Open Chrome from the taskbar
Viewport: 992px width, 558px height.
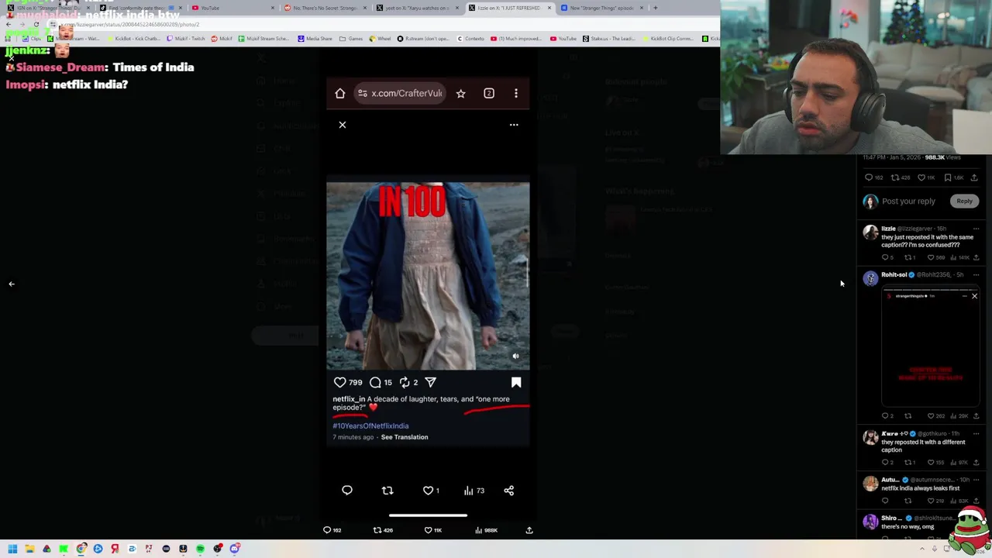tap(81, 549)
